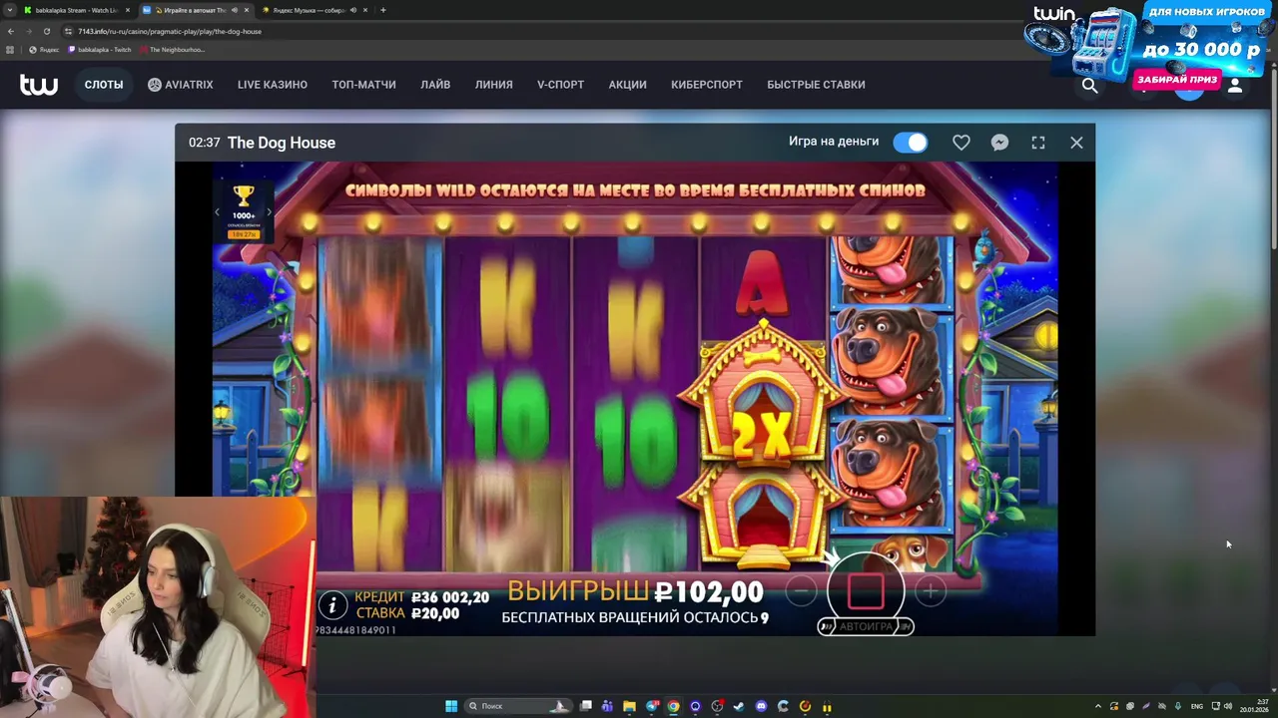Open БЫСТРЫЕ СТАВКИ section

pos(816,85)
